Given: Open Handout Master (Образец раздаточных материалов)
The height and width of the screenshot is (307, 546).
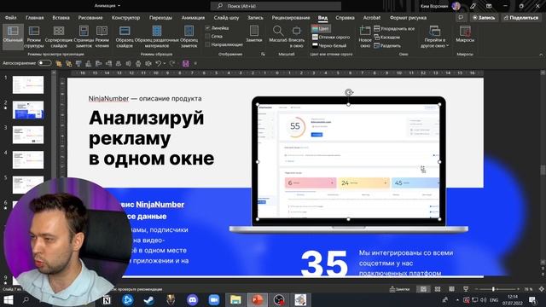Looking at the screenshot, I should pyautogui.click(x=157, y=37).
